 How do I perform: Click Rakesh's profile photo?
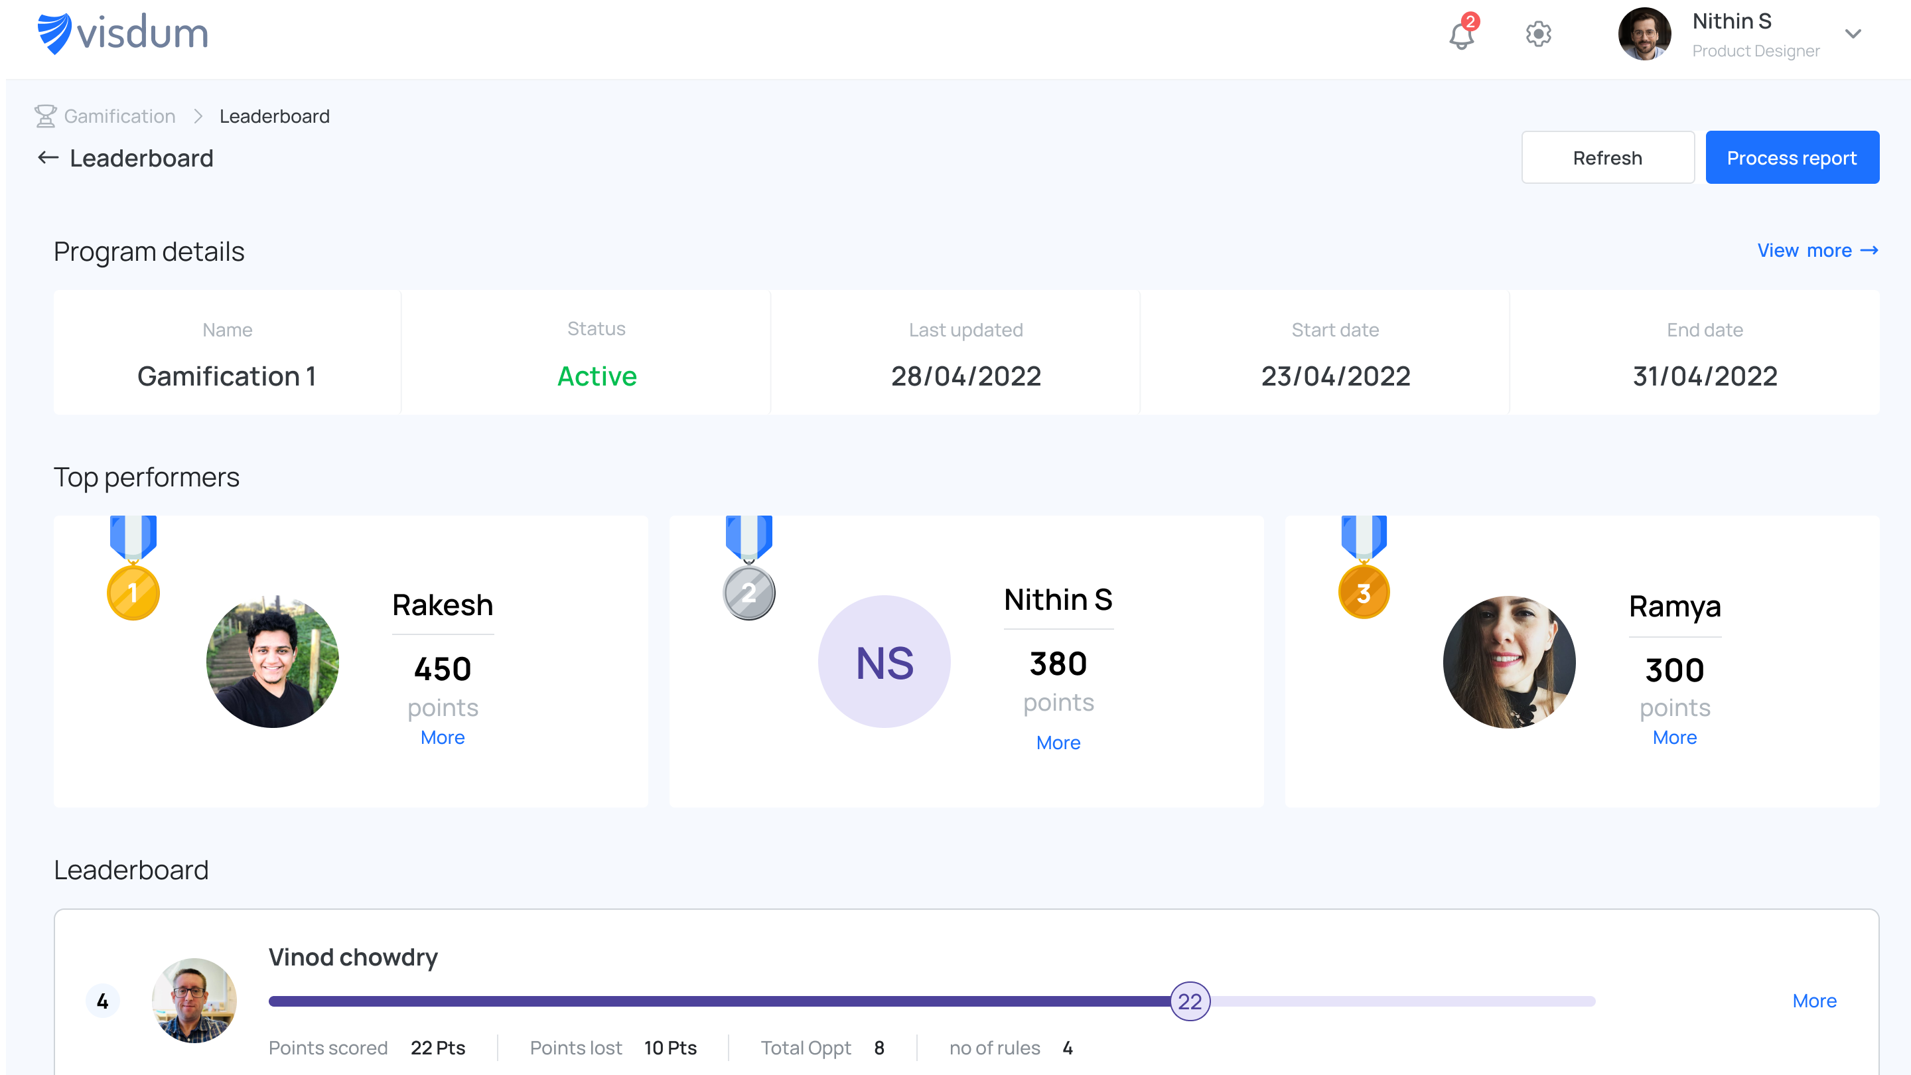[x=272, y=662]
